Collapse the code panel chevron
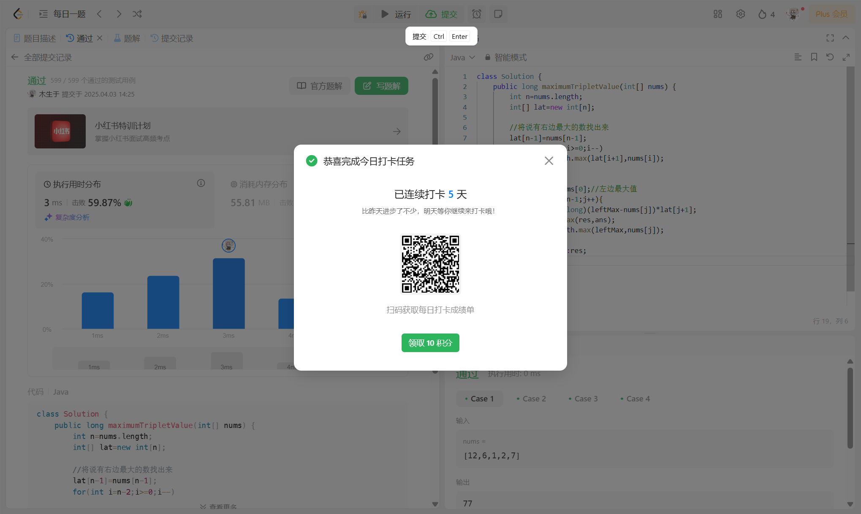861x514 pixels. (845, 38)
